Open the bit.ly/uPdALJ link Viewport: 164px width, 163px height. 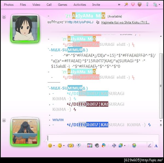tap(80, 22)
